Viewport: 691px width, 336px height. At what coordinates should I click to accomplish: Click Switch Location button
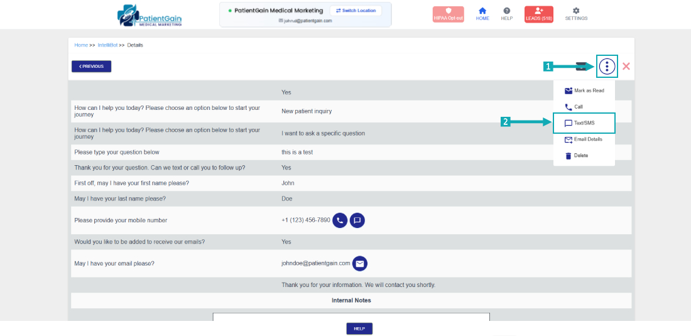tap(356, 11)
